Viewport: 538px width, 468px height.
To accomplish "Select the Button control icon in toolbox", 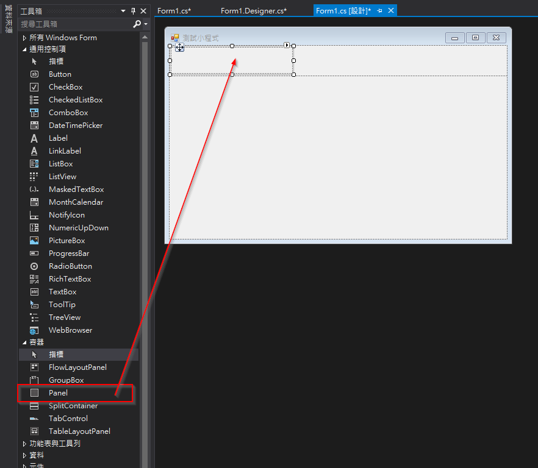I will click(35, 74).
